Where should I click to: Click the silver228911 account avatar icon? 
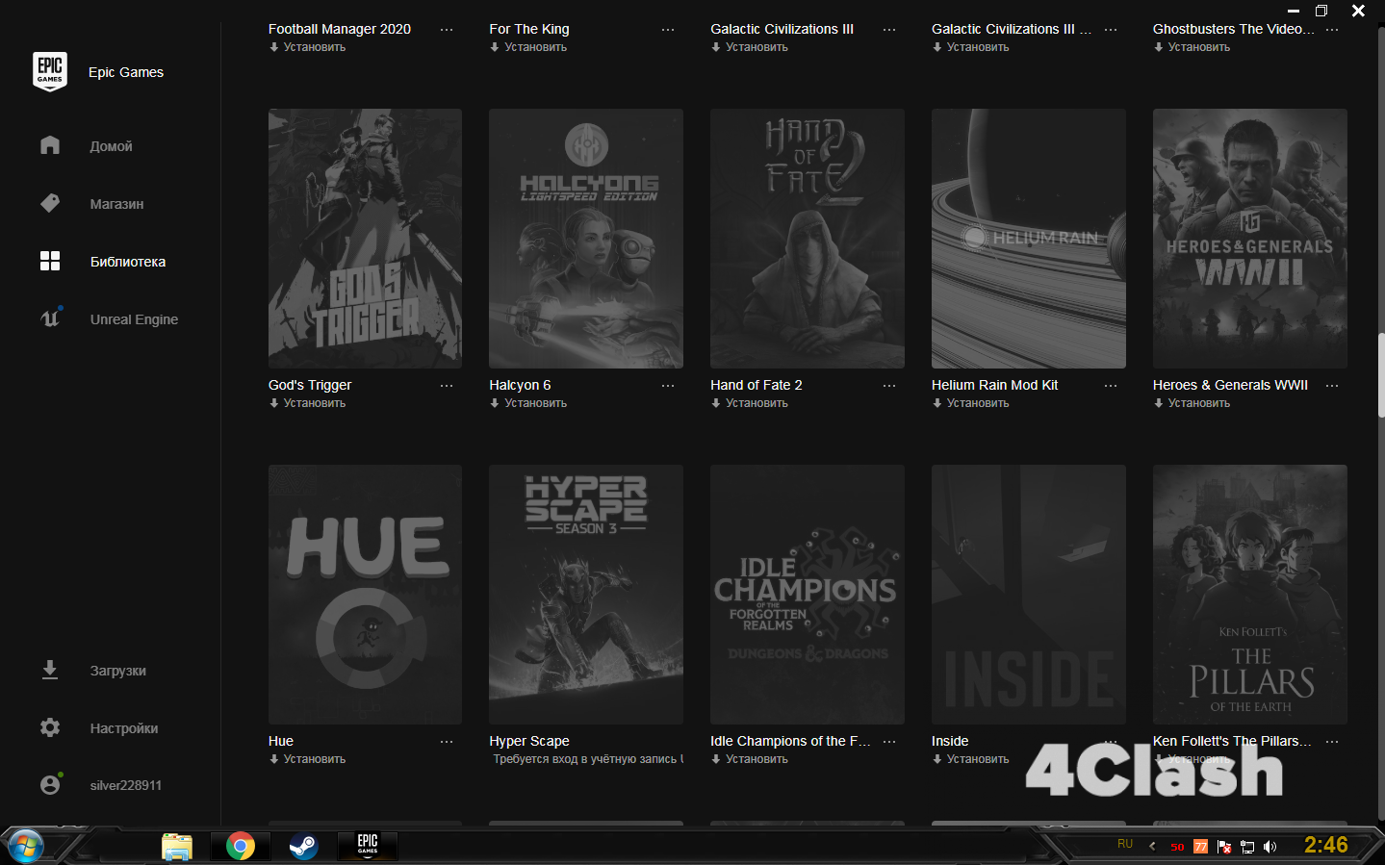click(x=50, y=784)
